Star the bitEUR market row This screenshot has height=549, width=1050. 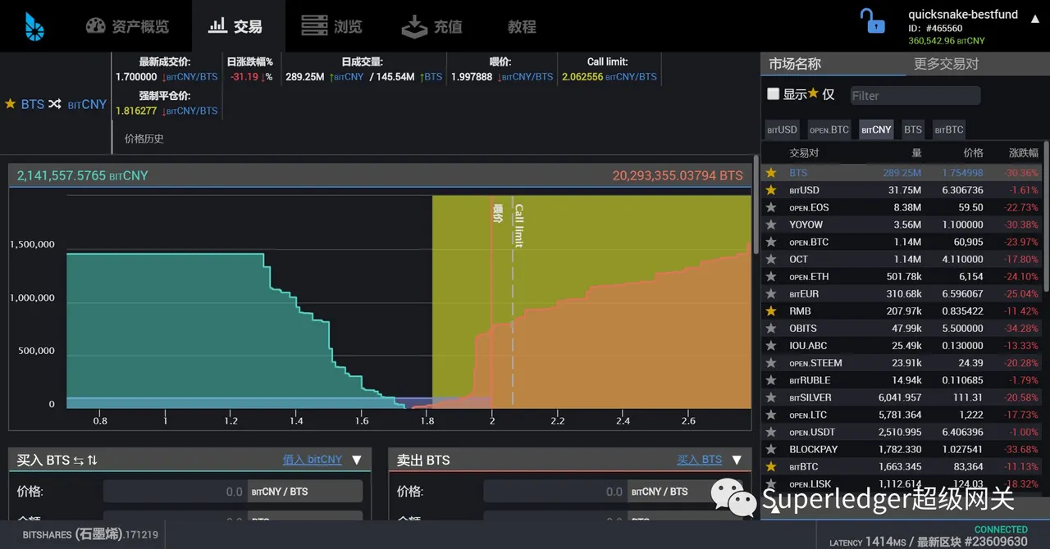pyautogui.click(x=771, y=293)
